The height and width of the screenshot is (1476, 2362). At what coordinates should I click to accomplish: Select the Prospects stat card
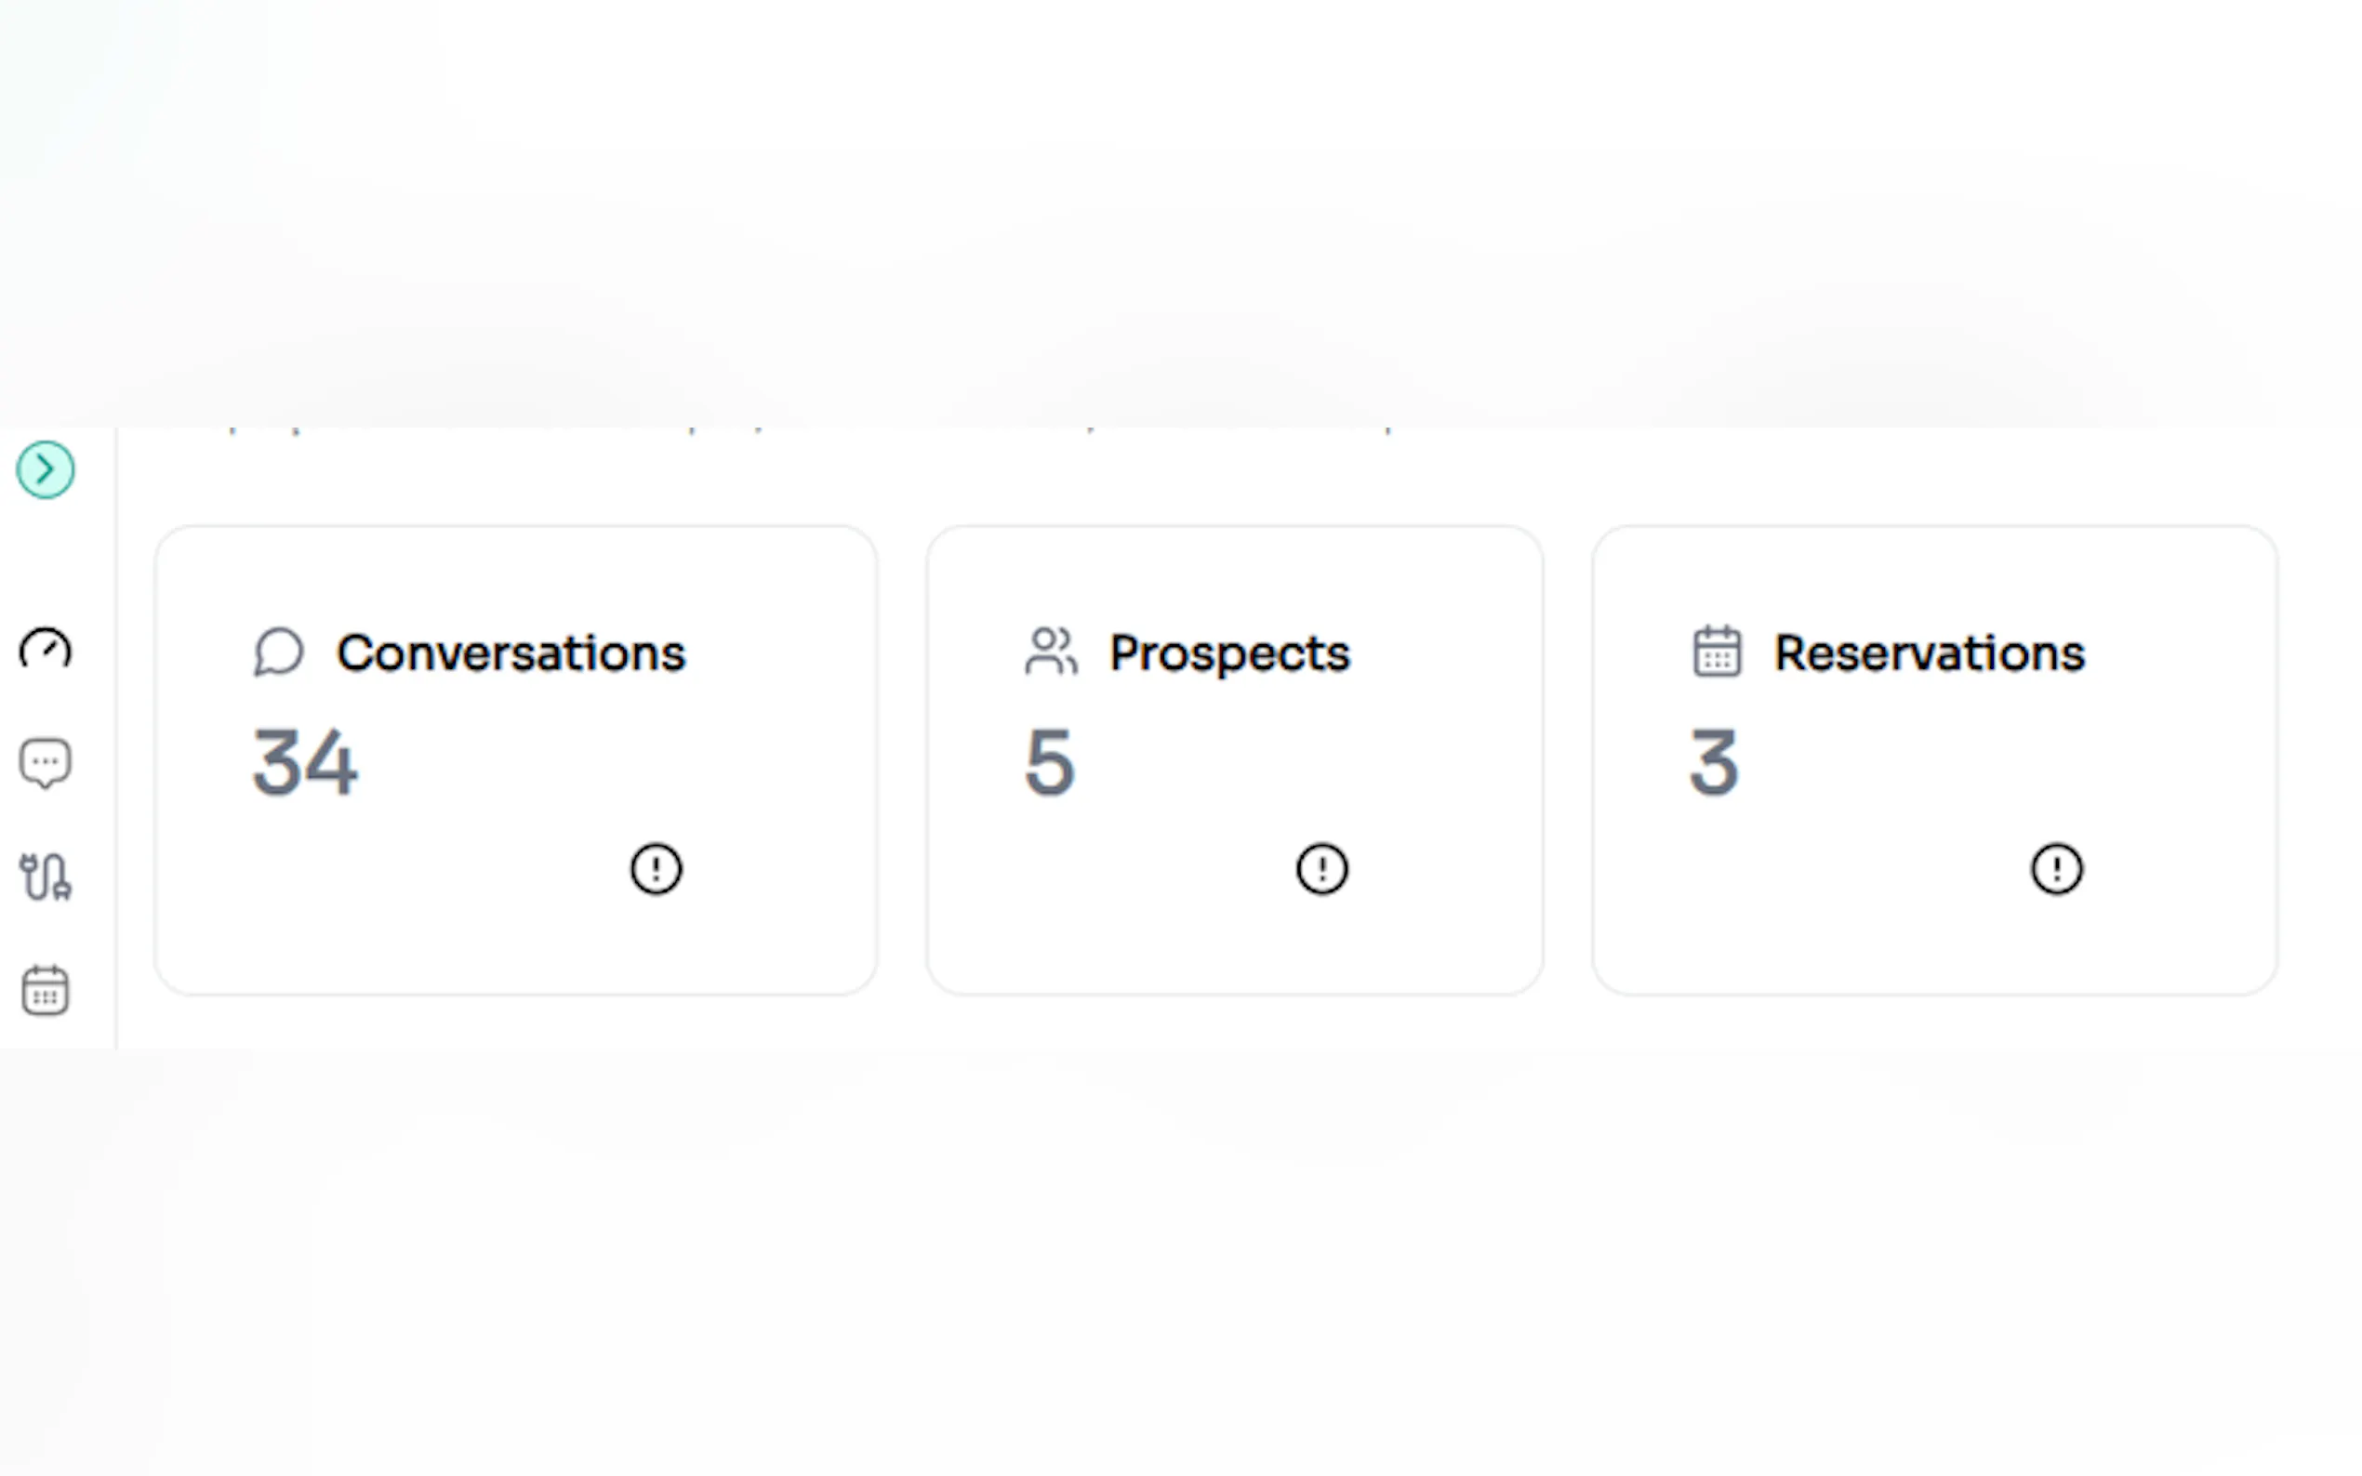click(x=1234, y=937)
